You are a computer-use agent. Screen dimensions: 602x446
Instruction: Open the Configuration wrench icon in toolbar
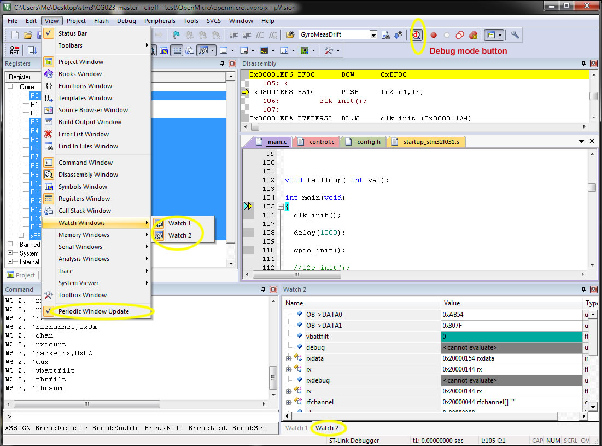tap(515, 35)
